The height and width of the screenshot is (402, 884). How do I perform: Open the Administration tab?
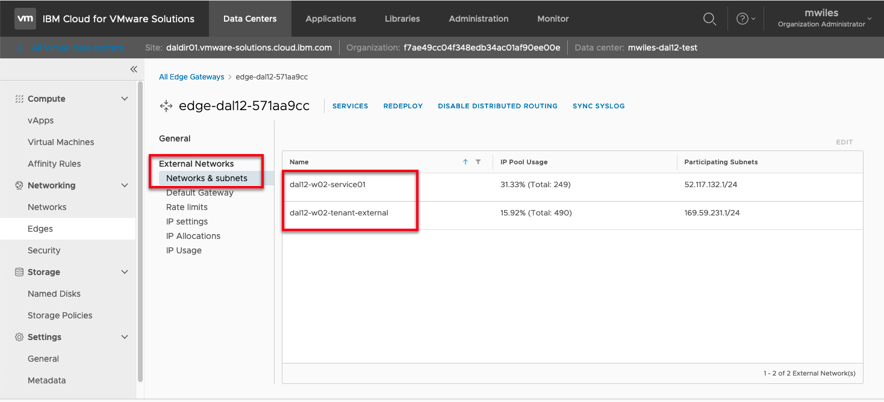pyautogui.click(x=478, y=19)
